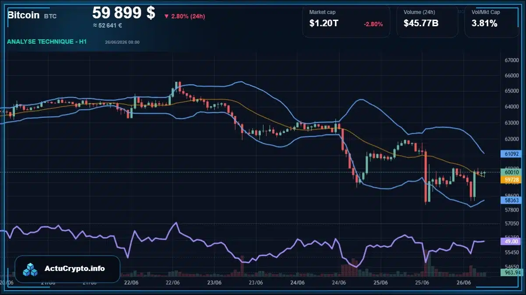The height and width of the screenshot is (295, 526).
Task: Click the blue 61092 upper band tag
Action: point(511,154)
